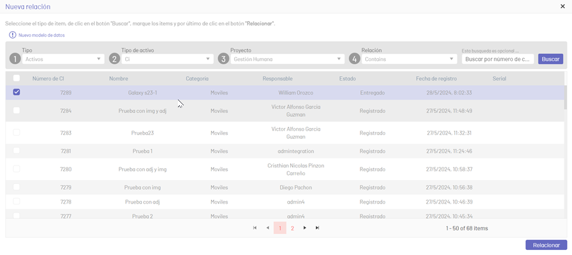The width and height of the screenshot is (572, 255).
Task: Sort by Responsable column header
Action: point(277,79)
